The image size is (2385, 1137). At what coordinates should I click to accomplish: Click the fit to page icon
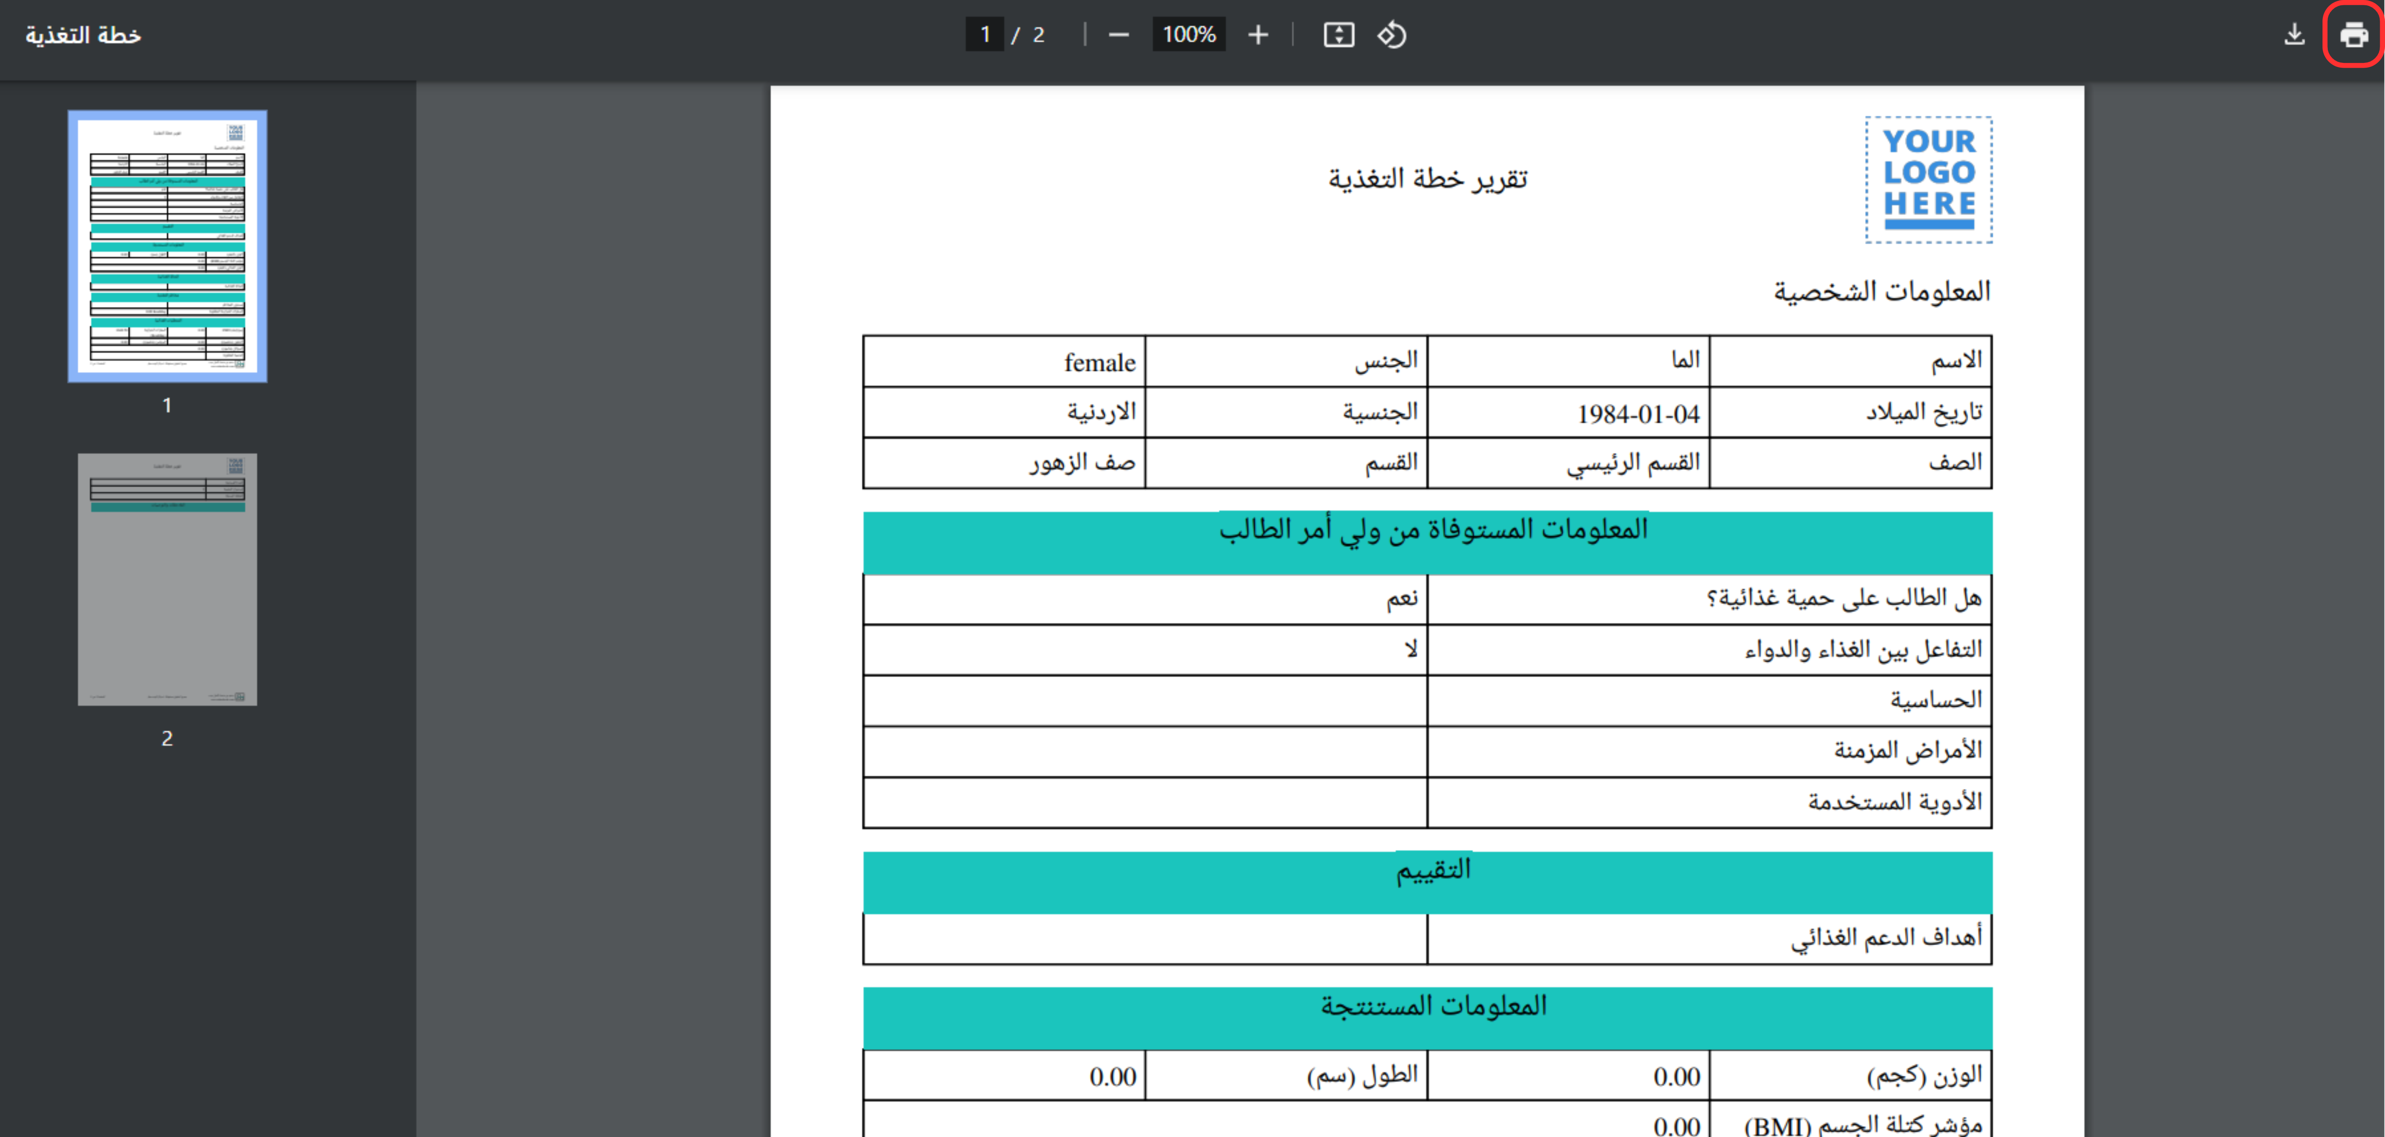click(x=1339, y=35)
